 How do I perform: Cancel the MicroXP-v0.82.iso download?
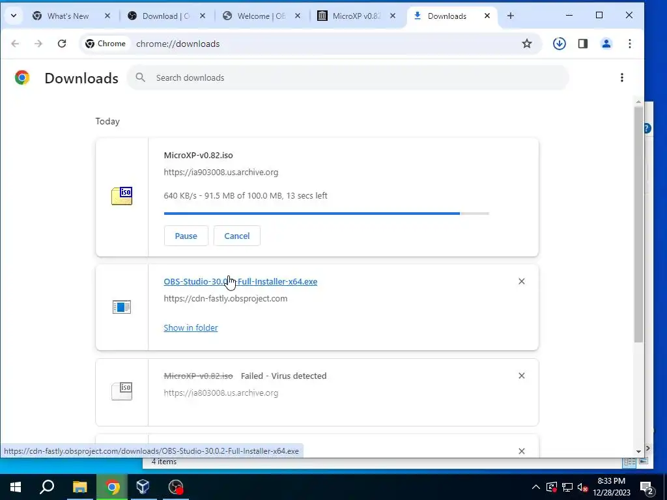tap(237, 236)
